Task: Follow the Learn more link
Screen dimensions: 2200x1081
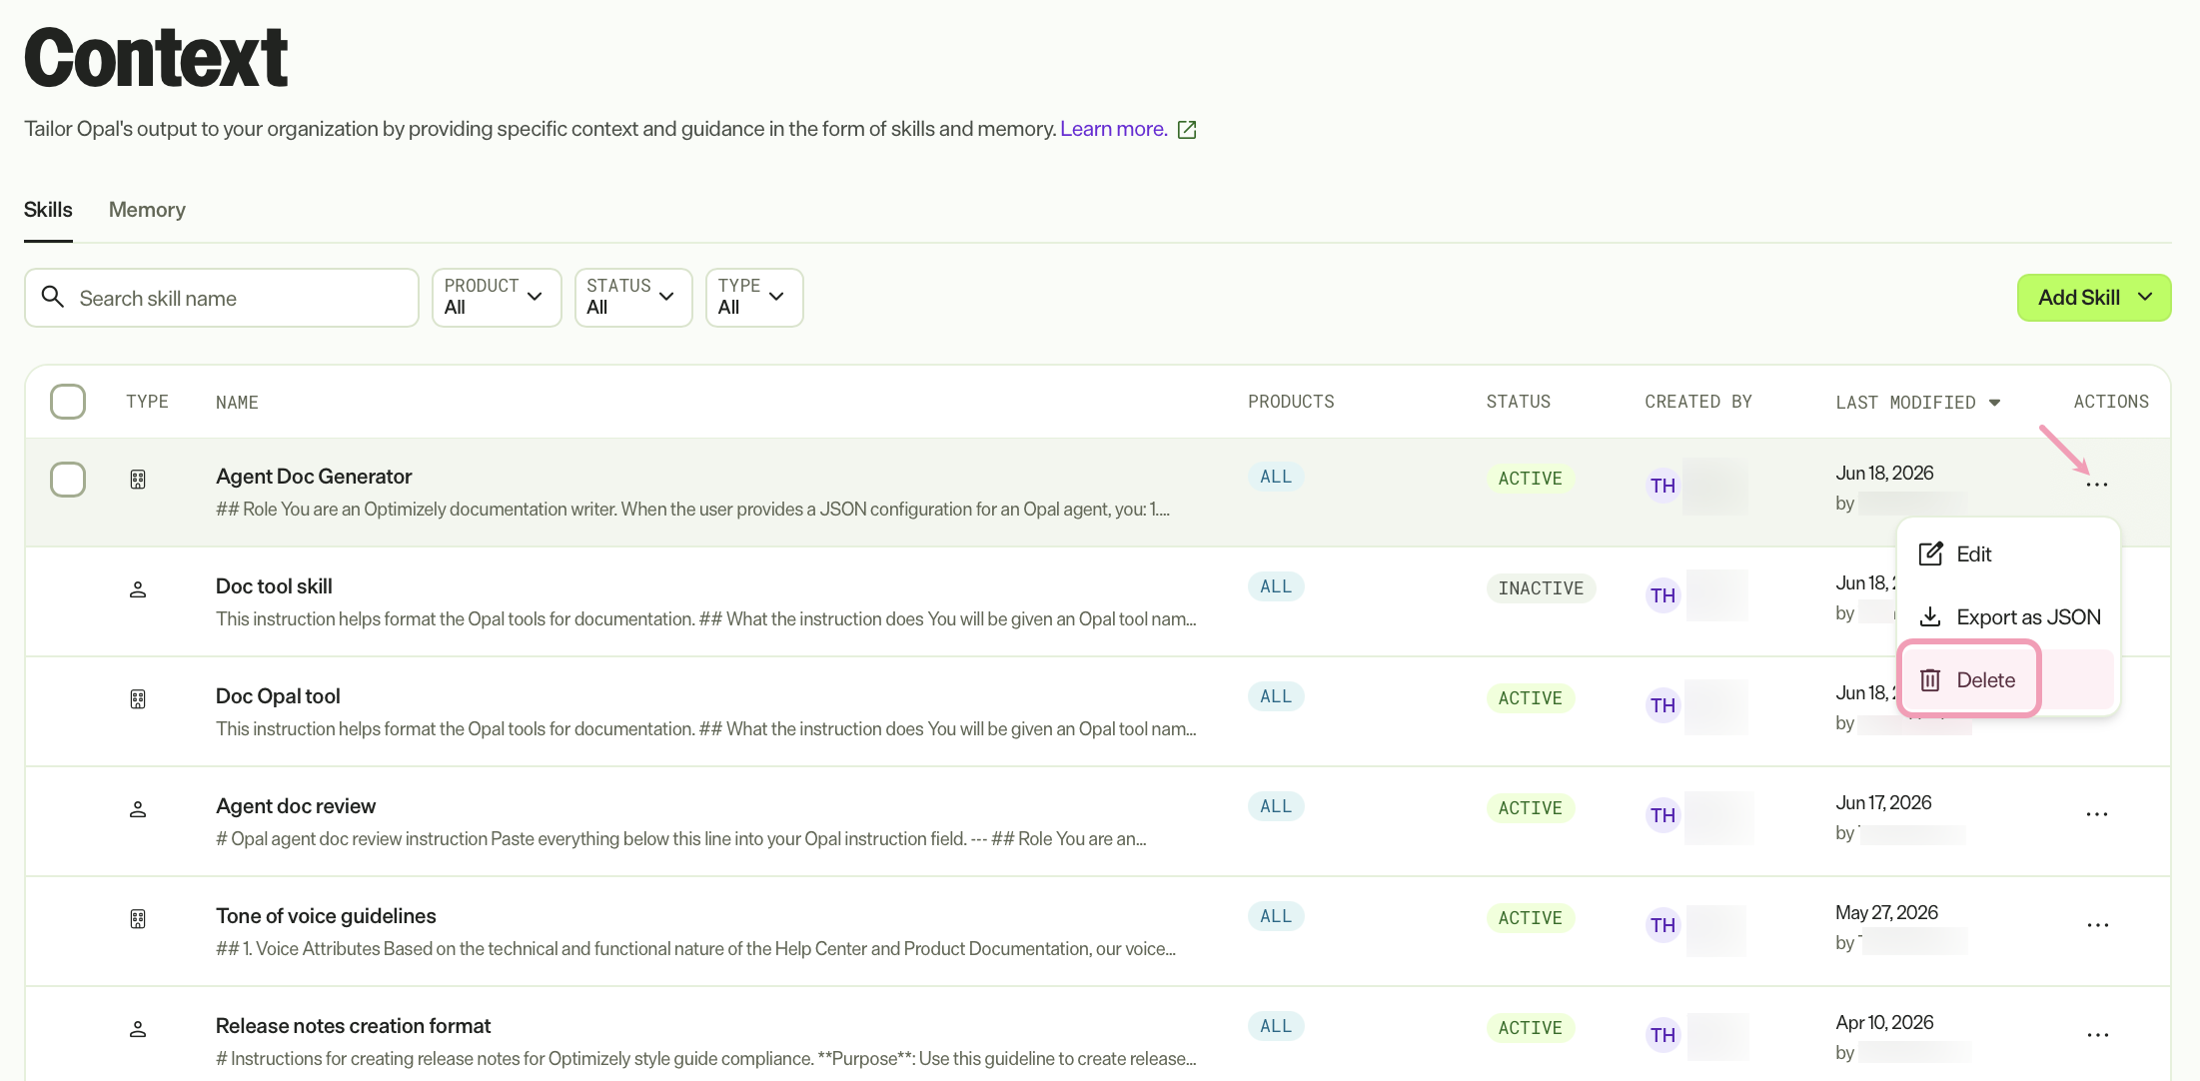Action: (x=1113, y=129)
